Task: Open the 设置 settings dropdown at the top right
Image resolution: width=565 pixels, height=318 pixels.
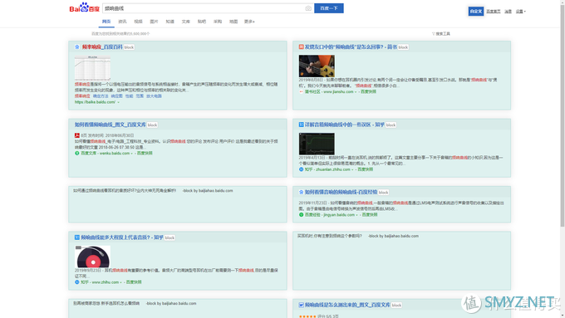Action: point(520,12)
